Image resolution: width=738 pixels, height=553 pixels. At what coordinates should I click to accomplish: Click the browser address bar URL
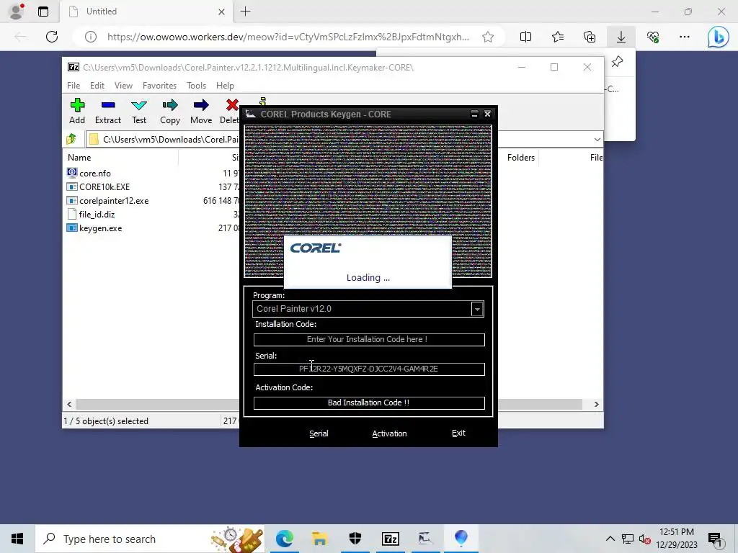(x=288, y=37)
